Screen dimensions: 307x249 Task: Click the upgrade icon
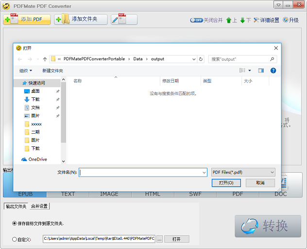286,20
